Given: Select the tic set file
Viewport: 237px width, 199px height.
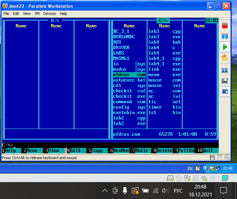Looking at the screenshot, I should [165, 102].
